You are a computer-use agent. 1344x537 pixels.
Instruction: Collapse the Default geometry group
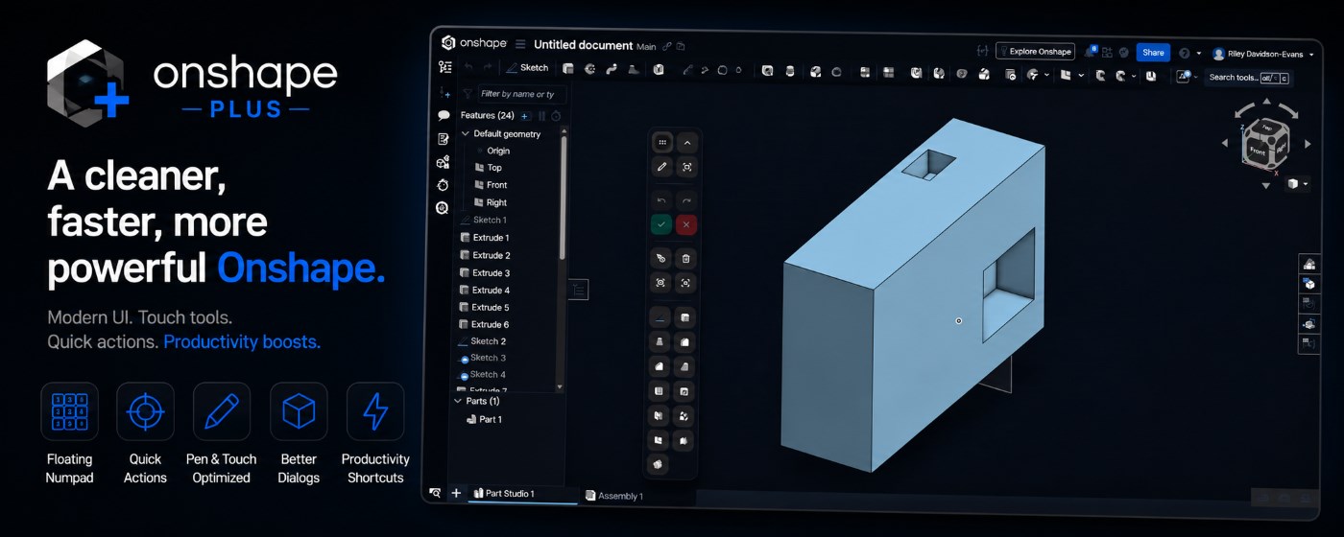tap(466, 134)
